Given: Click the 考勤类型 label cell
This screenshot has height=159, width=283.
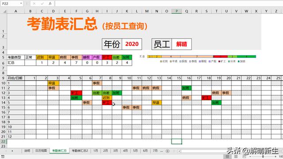Looking at the screenshot, I should (16, 57).
